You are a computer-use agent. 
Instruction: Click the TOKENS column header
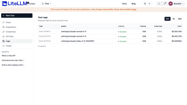click(143, 26)
